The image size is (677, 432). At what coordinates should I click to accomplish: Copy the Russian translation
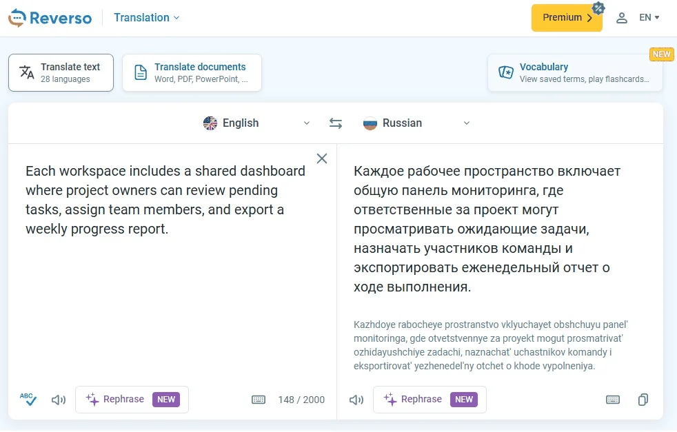coord(643,400)
